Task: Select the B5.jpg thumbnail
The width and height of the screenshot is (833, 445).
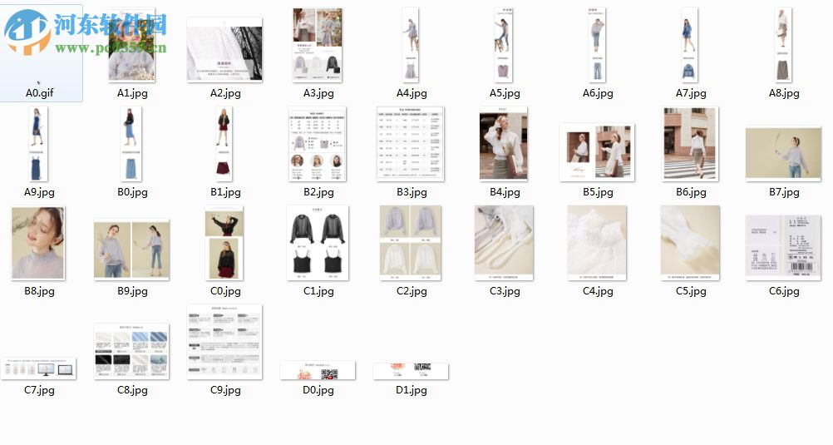Action: pyautogui.click(x=597, y=152)
